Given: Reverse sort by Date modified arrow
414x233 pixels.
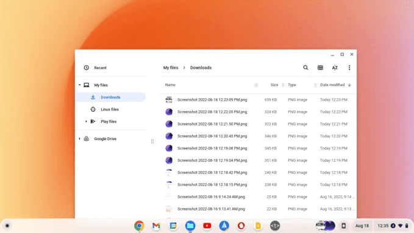Looking at the screenshot, I should tap(349, 85).
